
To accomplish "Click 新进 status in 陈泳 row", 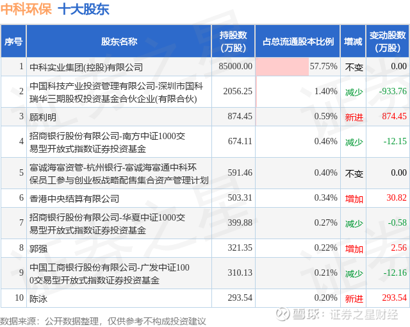I will tap(354, 299).
